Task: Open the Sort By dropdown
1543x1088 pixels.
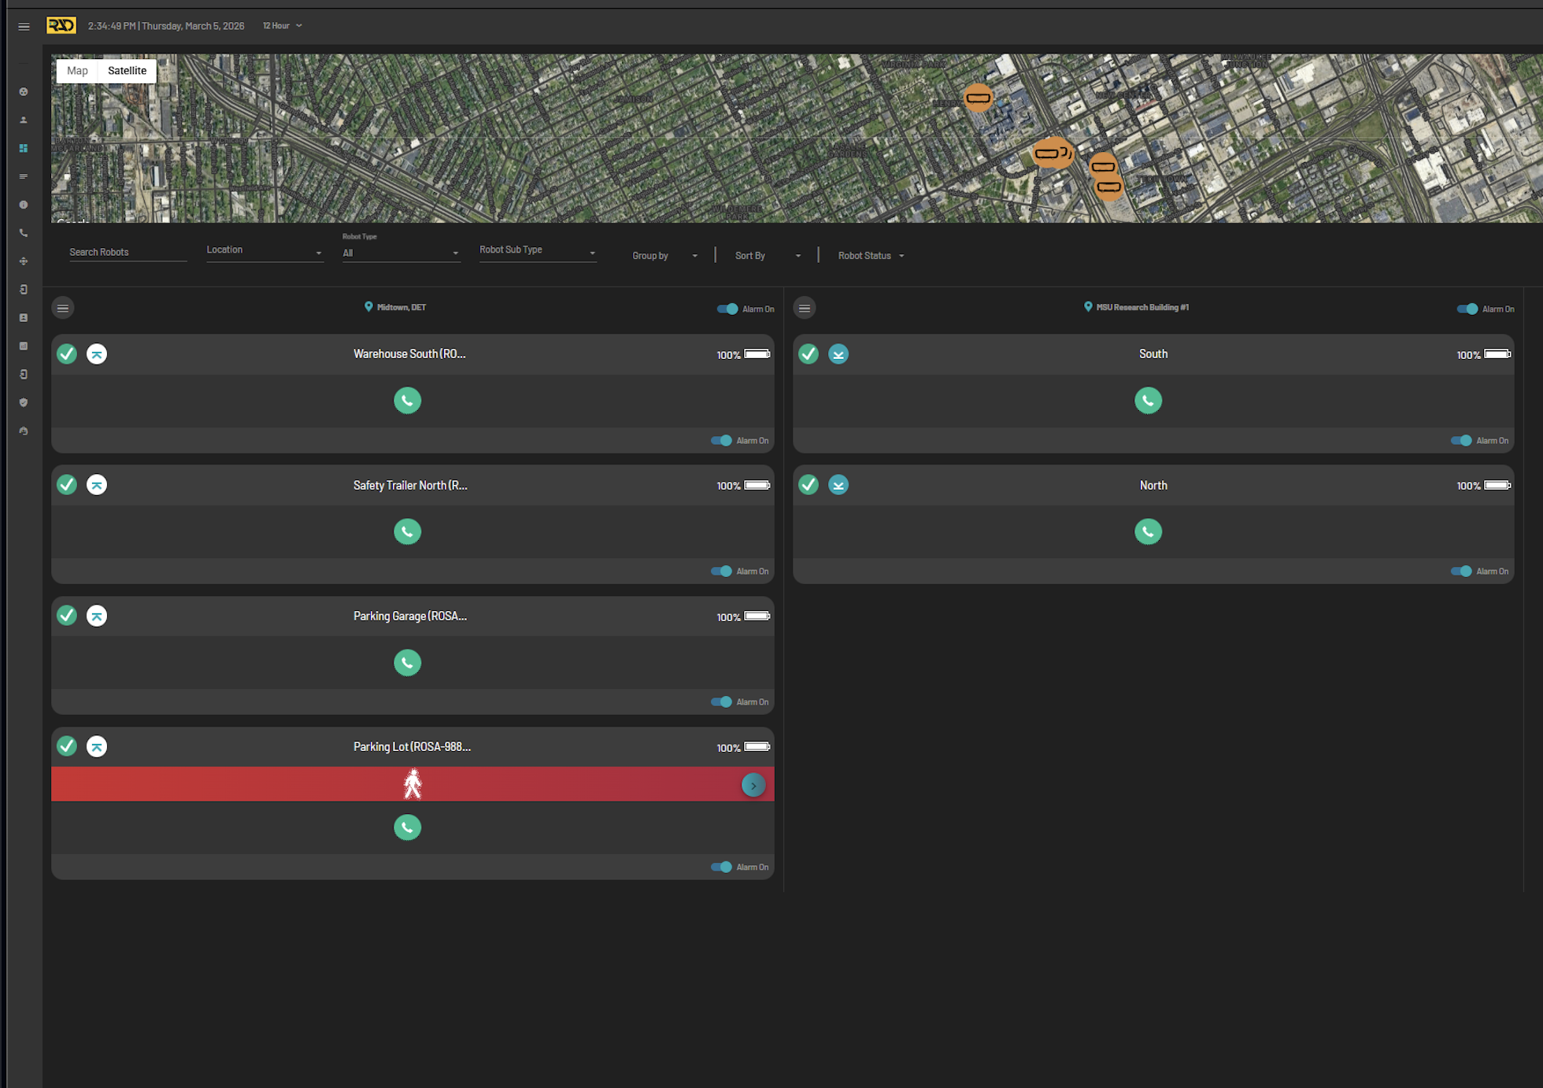Action: pyautogui.click(x=768, y=256)
